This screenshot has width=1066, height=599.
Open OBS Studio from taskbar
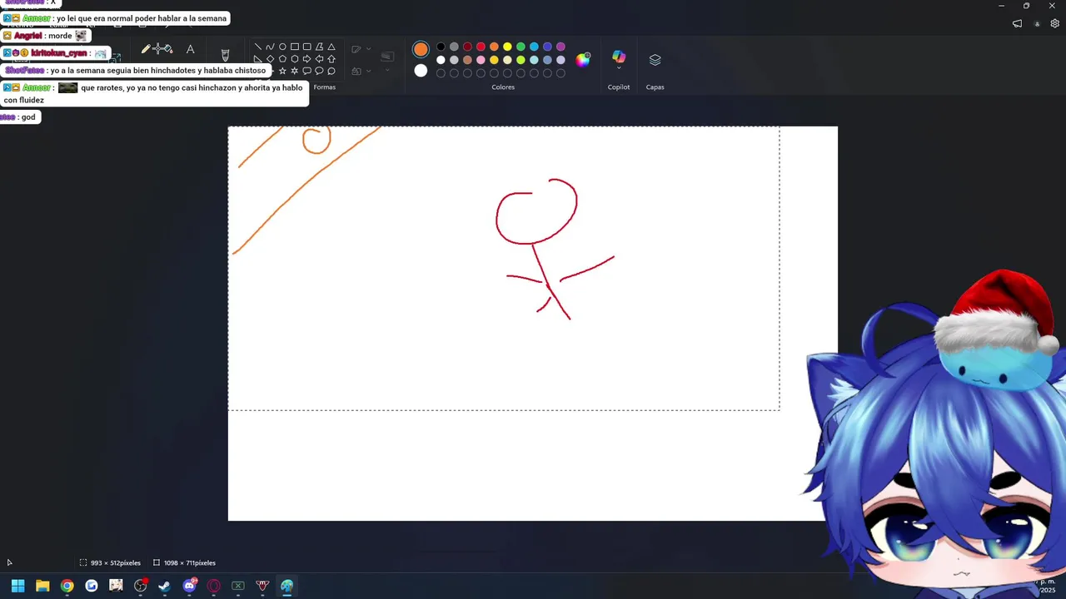point(140,586)
